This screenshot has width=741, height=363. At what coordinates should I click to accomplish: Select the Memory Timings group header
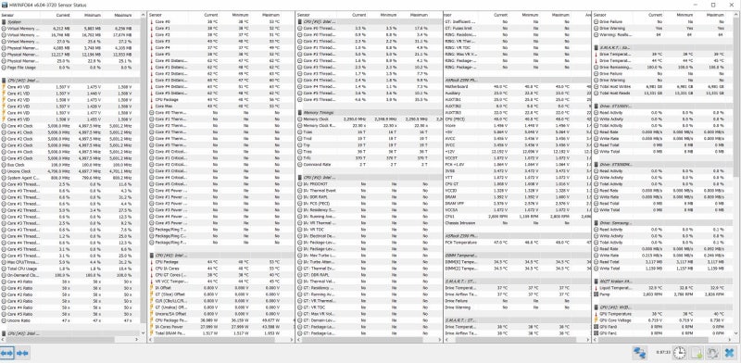(369, 112)
